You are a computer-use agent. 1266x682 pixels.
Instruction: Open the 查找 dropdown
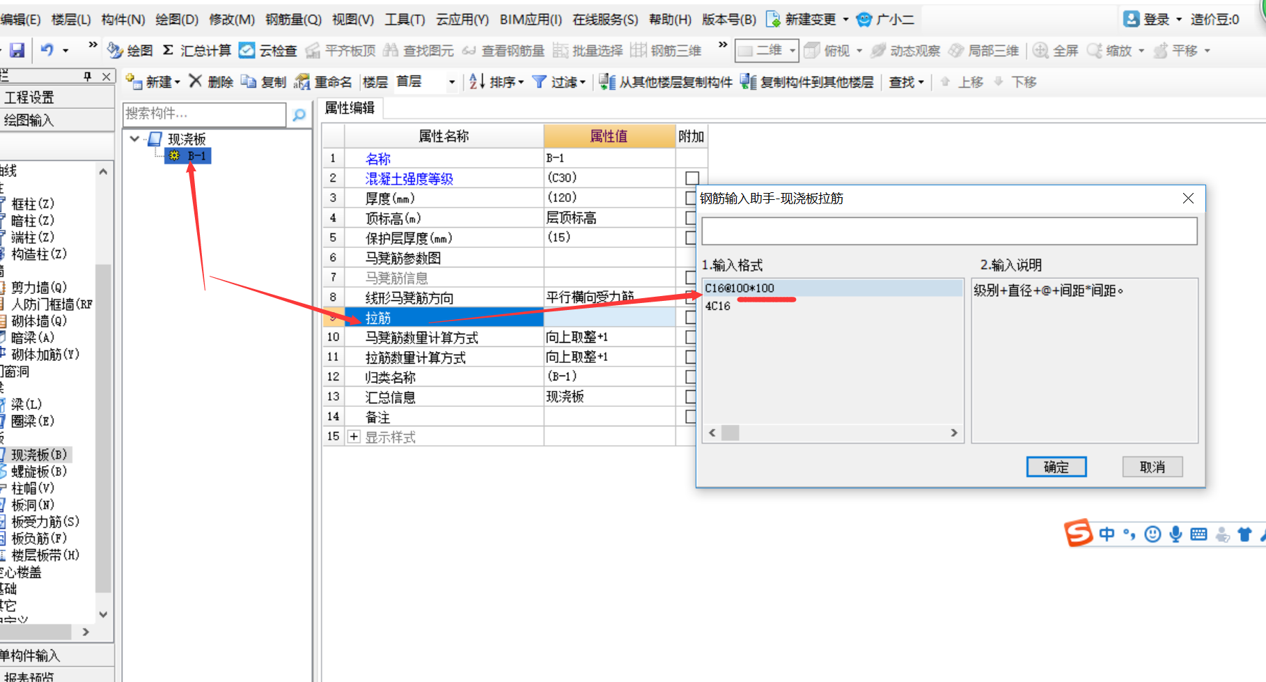tap(906, 82)
